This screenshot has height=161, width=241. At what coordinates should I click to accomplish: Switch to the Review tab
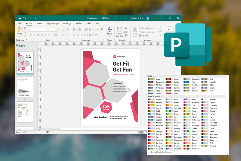click(x=79, y=23)
